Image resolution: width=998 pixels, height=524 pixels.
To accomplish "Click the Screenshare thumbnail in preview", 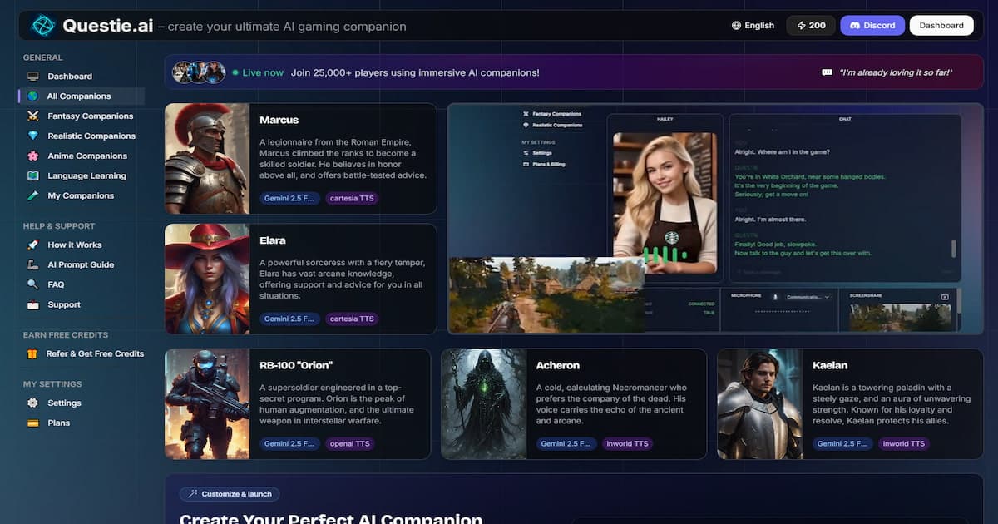I will [900, 319].
